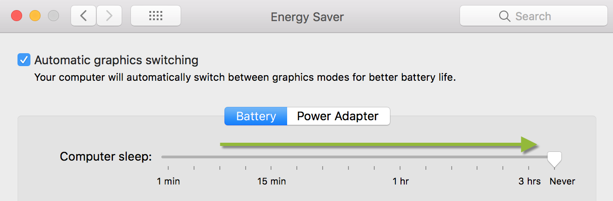Click the 3 hrs slider label

pyautogui.click(x=530, y=181)
